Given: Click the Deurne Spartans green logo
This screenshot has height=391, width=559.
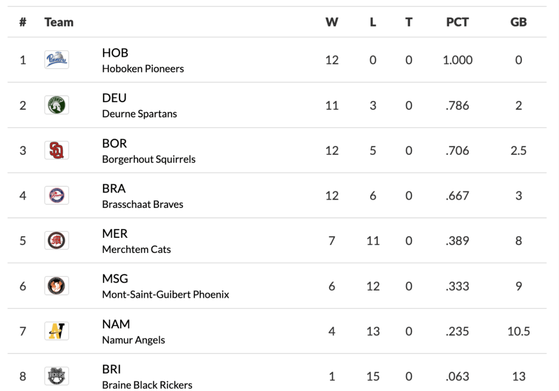Looking at the screenshot, I should coord(57,105).
